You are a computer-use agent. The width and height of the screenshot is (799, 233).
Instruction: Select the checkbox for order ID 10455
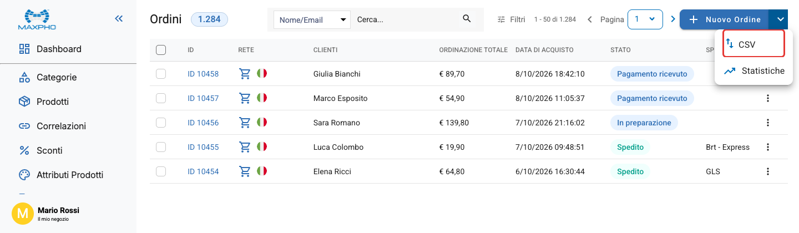pos(161,147)
